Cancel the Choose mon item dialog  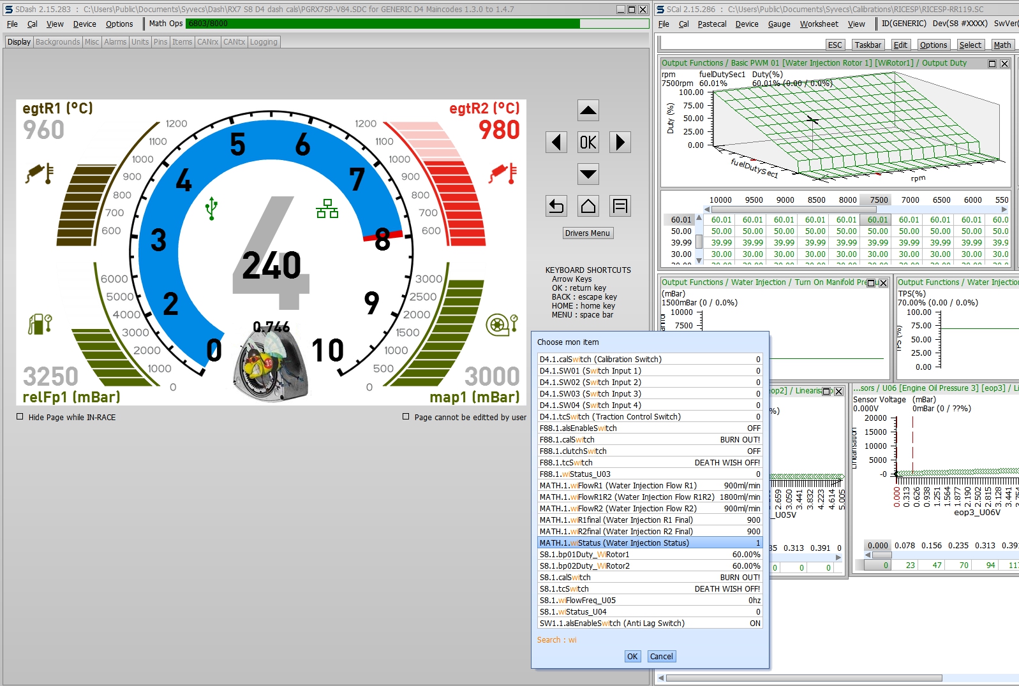[661, 657]
